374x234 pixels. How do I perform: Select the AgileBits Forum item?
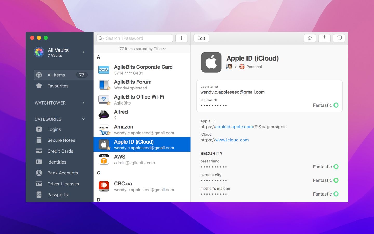(x=142, y=85)
